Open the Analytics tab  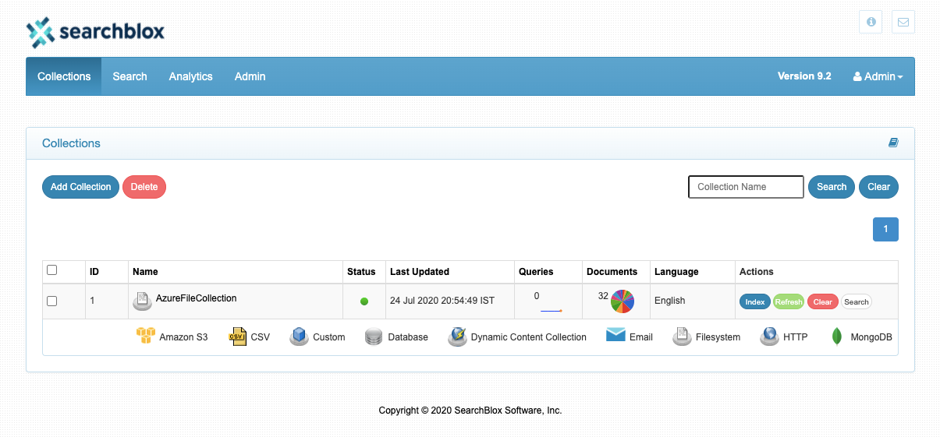(x=191, y=76)
